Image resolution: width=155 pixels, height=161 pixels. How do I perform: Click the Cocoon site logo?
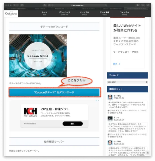[11, 13]
